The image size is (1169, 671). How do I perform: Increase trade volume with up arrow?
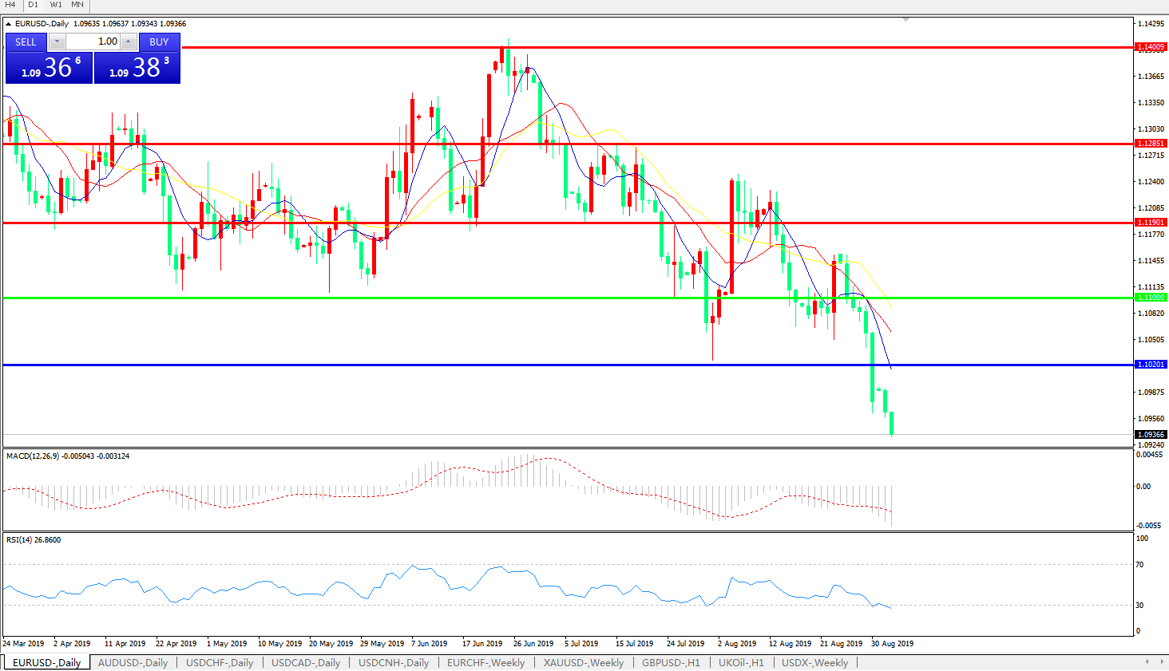(129, 41)
